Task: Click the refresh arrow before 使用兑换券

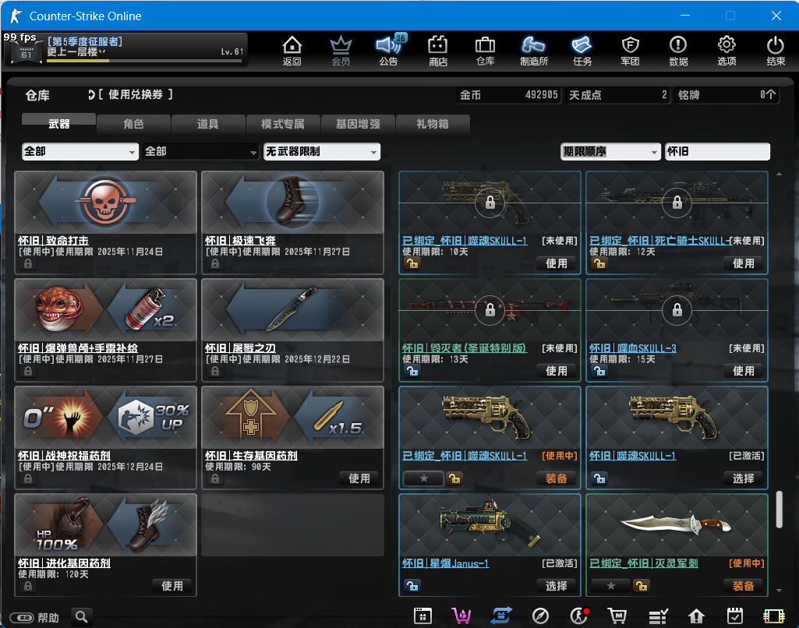Action: pos(91,95)
